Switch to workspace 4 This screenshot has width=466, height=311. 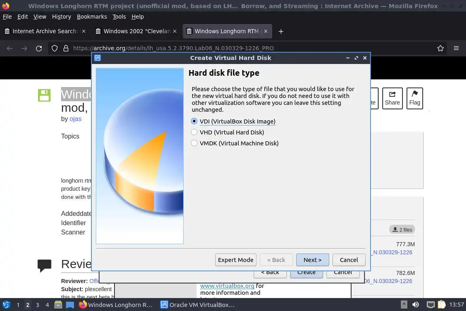tap(47, 305)
